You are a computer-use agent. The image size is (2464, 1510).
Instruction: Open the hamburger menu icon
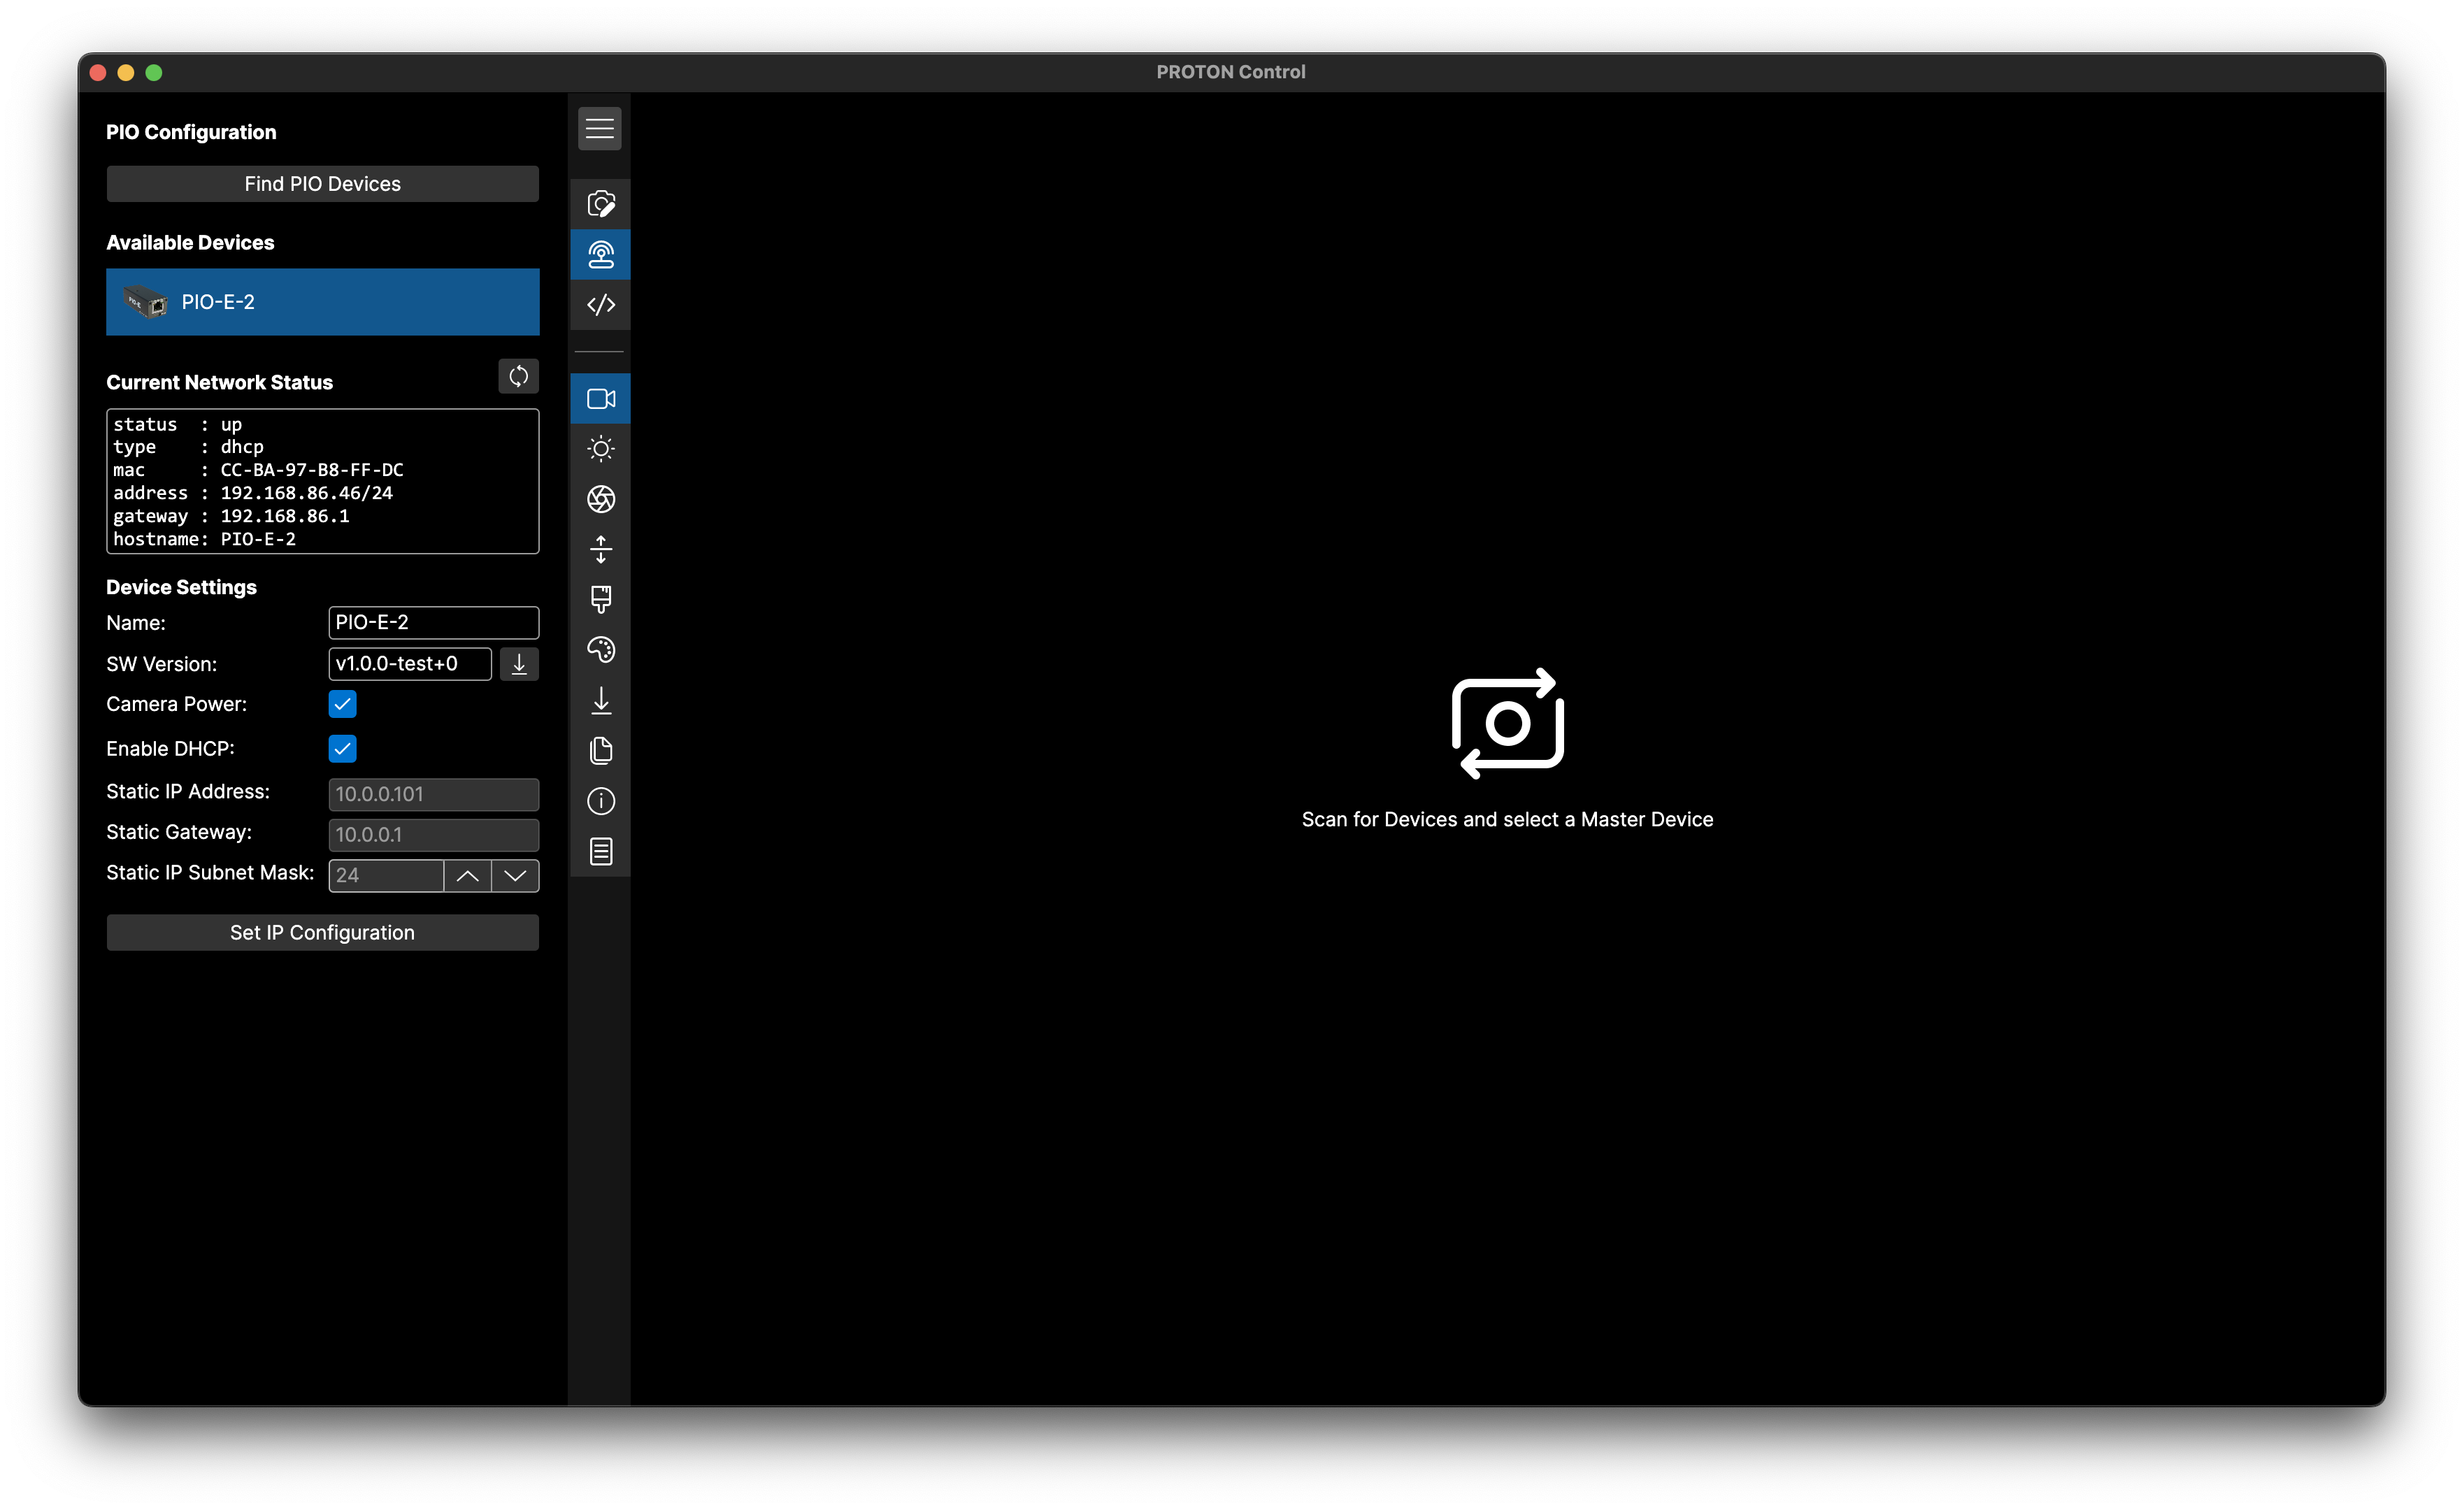pos(599,128)
